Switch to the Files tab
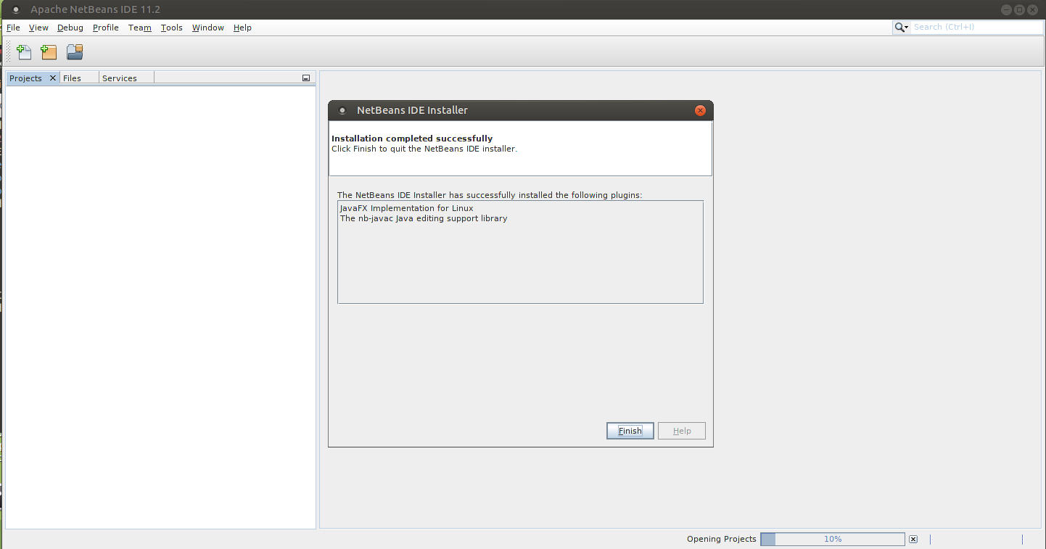1046x549 pixels. pyautogui.click(x=73, y=78)
